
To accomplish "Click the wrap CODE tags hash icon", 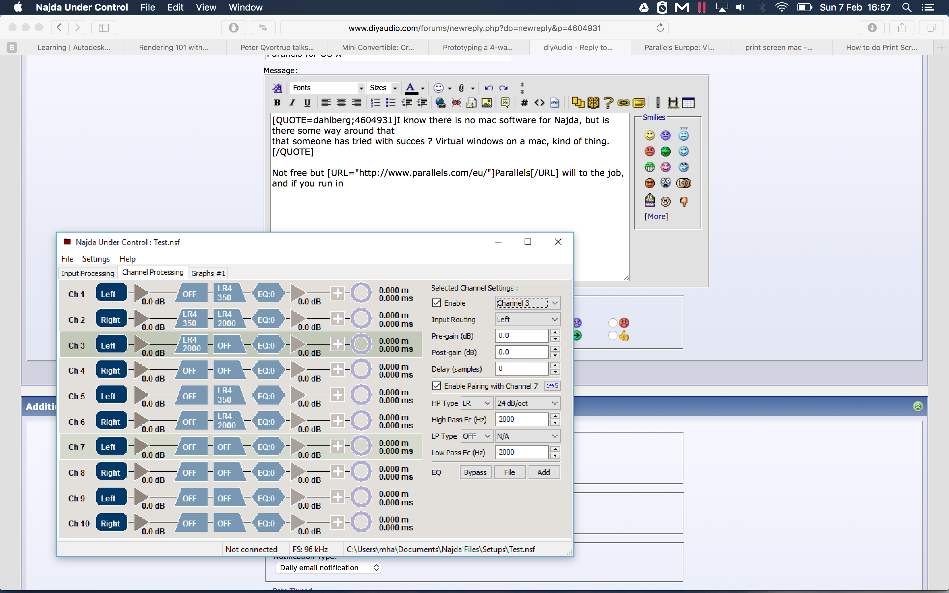I will point(524,103).
